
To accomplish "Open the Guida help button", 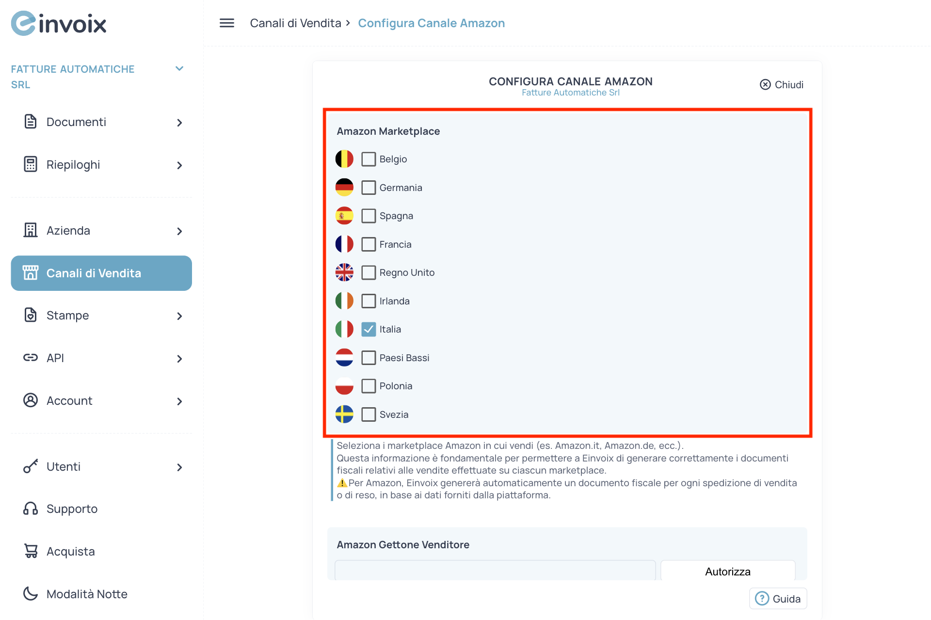I will point(778,598).
